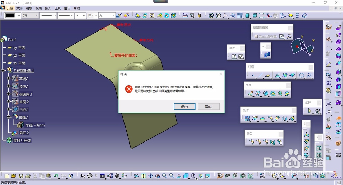
Task: Click the Point icon in 线框 toolbar
Action: (253, 76)
